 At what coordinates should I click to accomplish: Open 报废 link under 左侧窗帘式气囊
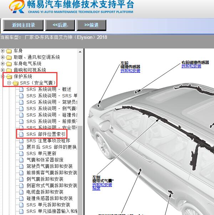click(x=96, y=188)
